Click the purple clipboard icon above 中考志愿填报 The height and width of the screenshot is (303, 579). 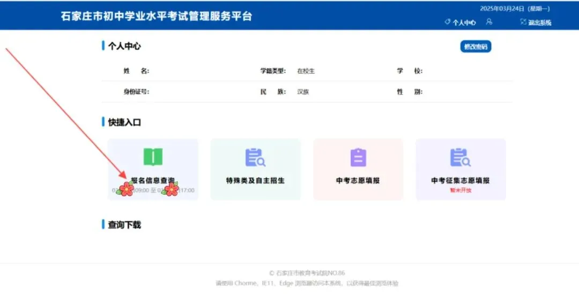coord(358,158)
